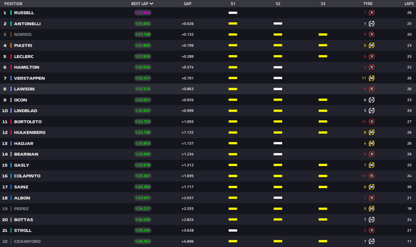Screen dimensions: 416x247
Task: Click Norris's 1:31.798 best lap time
Action: tap(143, 35)
